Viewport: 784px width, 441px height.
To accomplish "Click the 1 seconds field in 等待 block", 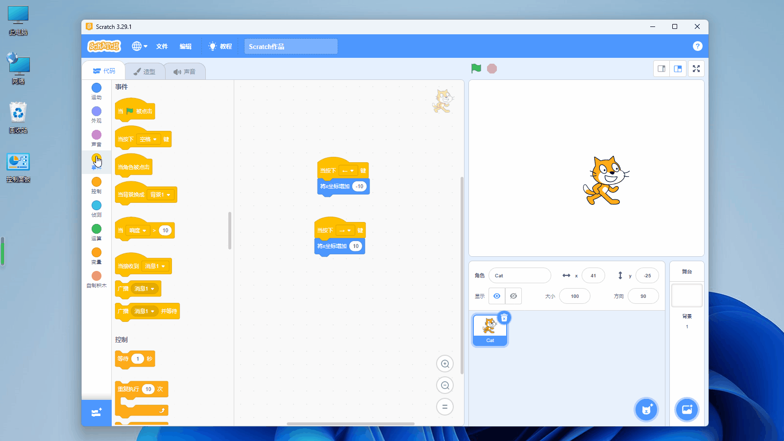I will (138, 359).
